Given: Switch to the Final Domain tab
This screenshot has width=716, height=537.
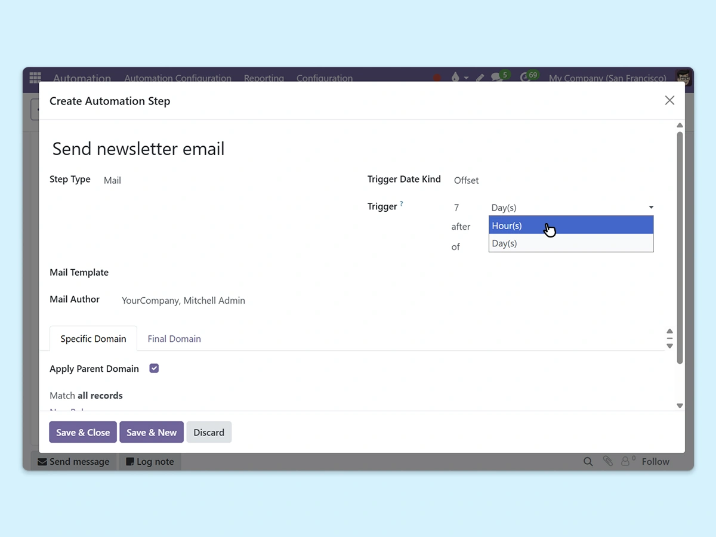Looking at the screenshot, I should 174,339.
